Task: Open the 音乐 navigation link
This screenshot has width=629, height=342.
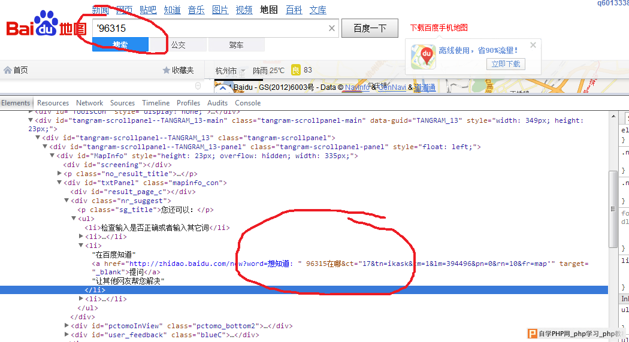Action: (x=196, y=10)
